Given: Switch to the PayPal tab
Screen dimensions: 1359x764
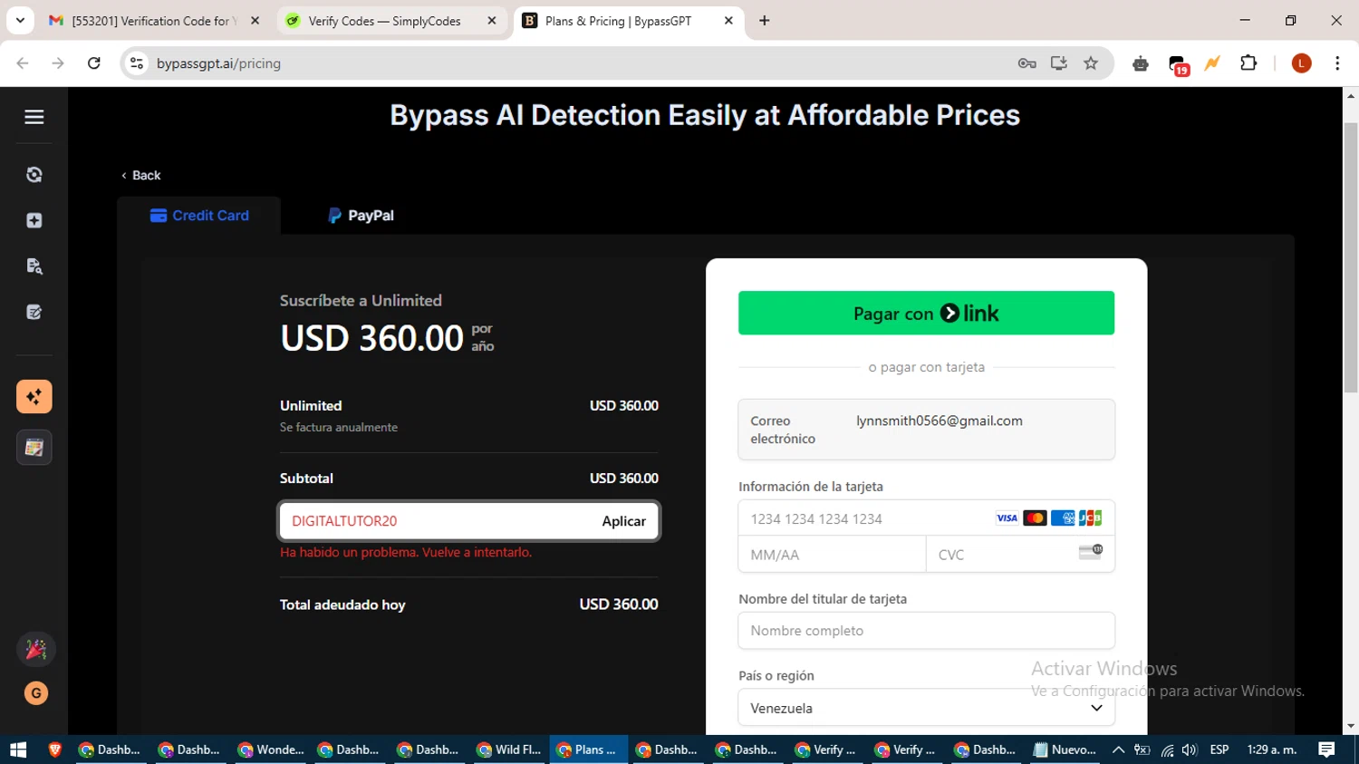Looking at the screenshot, I should click(x=361, y=216).
